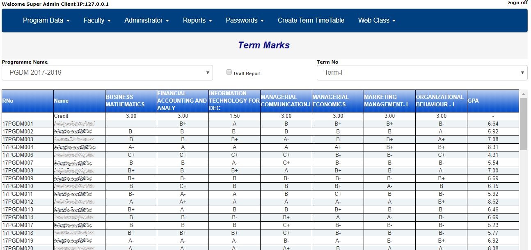The height and width of the screenshot is (250, 531).
Task: Click the Programme Name dropdown arrow
Action: pos(208,72)
